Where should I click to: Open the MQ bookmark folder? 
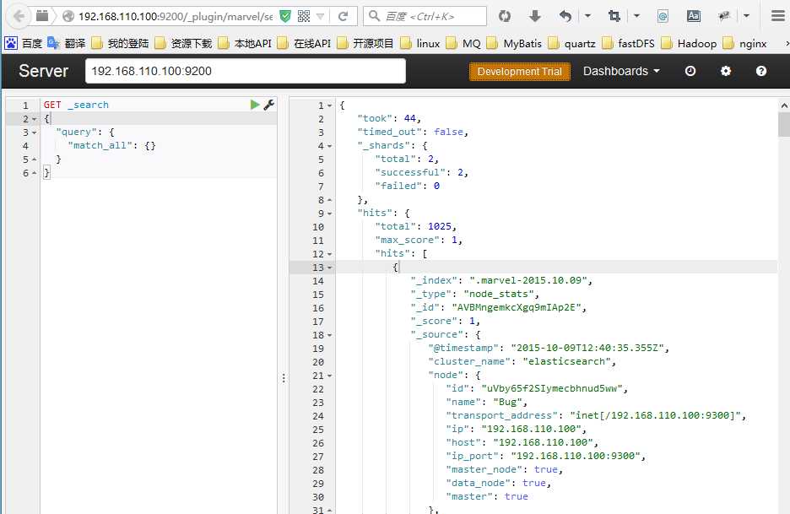click(464, 43)
